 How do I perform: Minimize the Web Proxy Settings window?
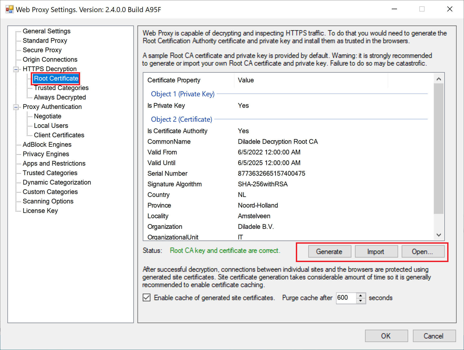(394, 9)
